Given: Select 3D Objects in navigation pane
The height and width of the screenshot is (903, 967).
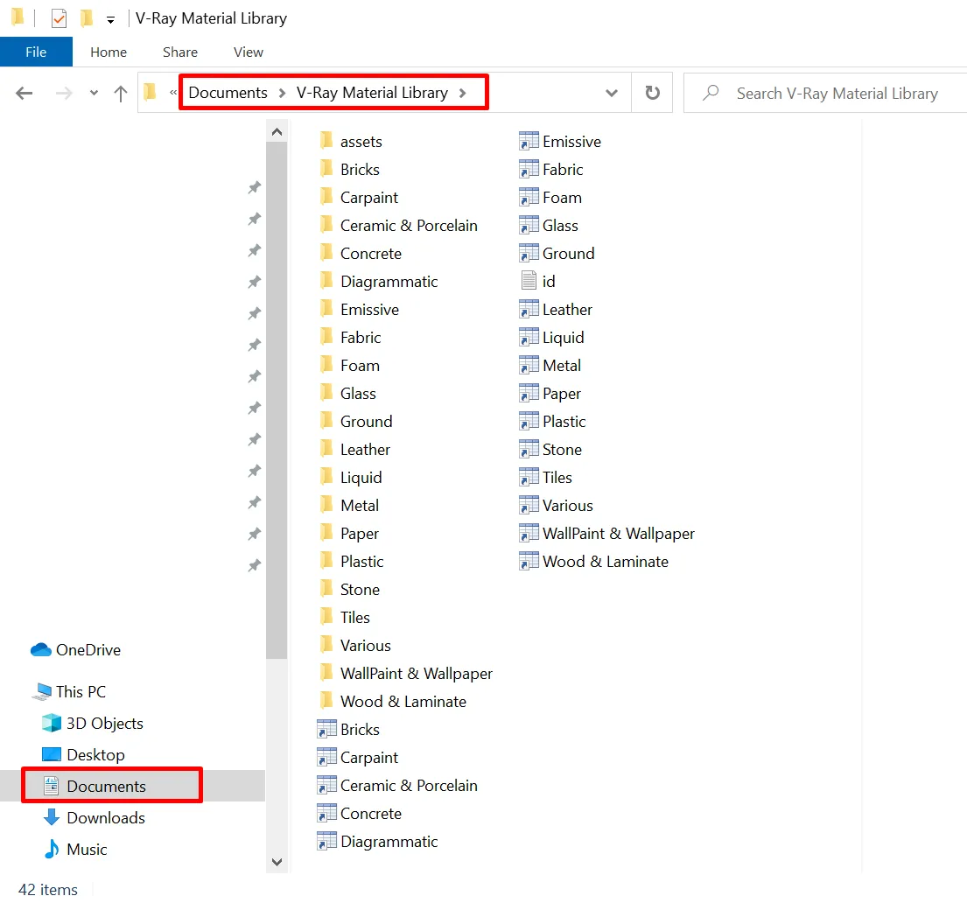Looking at the screenshot, I should [x=104, y=724].
